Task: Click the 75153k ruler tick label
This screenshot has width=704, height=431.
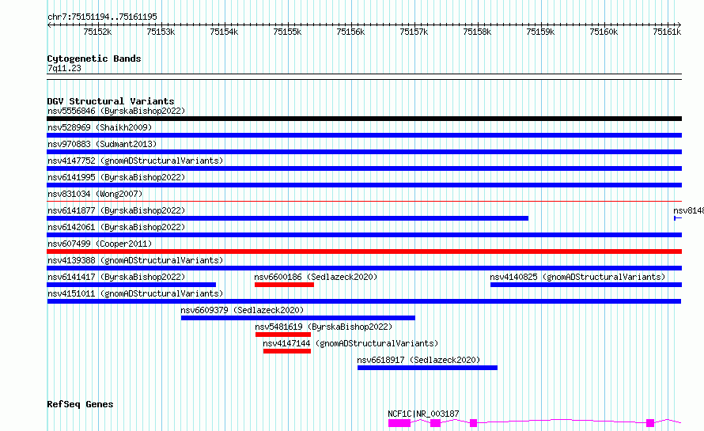Action: point(161,32)
